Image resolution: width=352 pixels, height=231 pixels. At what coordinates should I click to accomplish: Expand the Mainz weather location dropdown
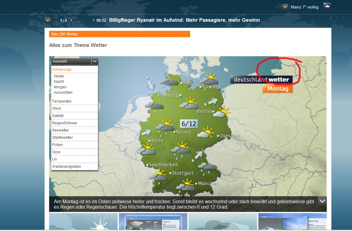point(285,7)
